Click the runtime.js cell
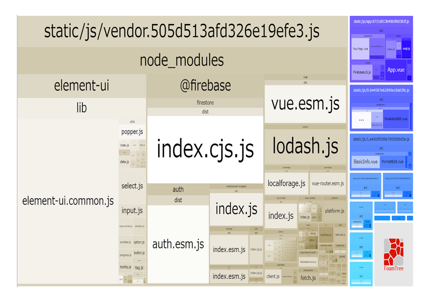The image size is (428, 302). (x=326, y=235)
